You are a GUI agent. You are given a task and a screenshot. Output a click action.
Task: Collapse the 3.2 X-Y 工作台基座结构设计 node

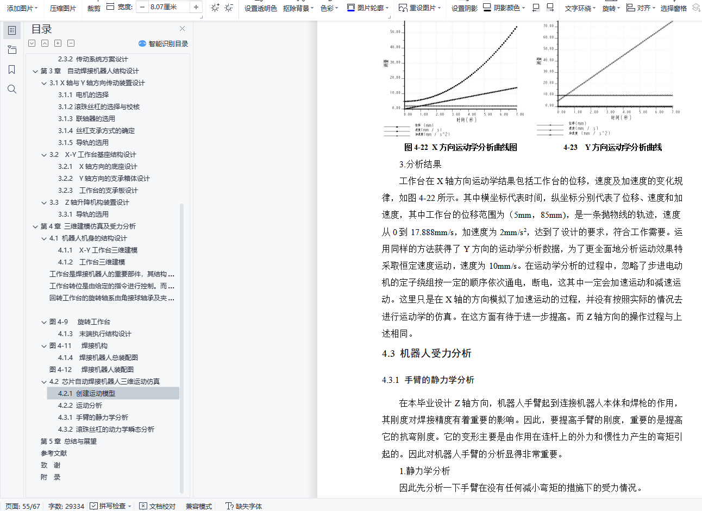[44, 155]
